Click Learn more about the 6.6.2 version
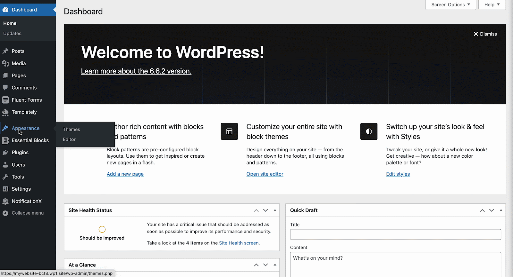 (x=136, y=71)
